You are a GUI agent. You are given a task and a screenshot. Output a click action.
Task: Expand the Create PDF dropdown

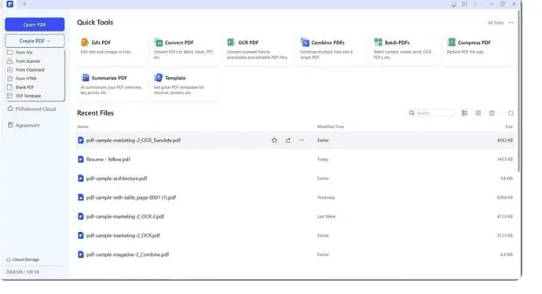(35, 41)
